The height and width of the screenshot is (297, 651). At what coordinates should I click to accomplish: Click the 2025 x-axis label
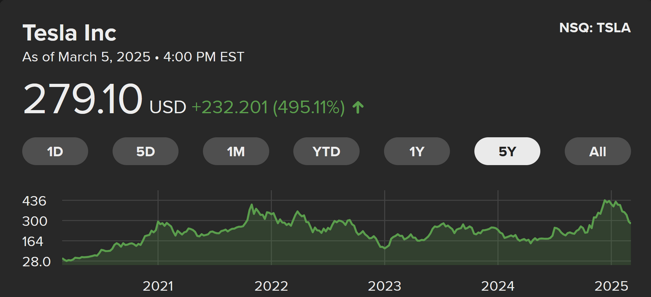[x=611, y=286]
